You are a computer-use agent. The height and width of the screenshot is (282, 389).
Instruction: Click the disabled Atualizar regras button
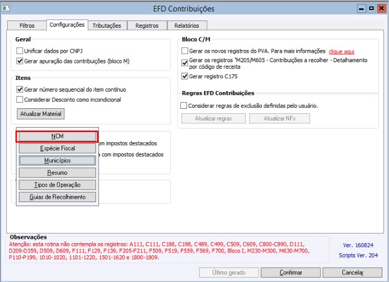click(213, 118)
